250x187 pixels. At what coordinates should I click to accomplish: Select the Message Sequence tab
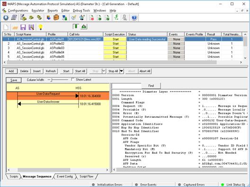37,177
